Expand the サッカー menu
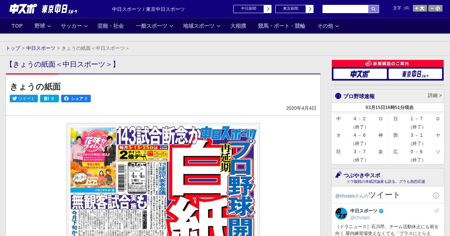Viewport: 450px width, 236px height. [74, 26]
